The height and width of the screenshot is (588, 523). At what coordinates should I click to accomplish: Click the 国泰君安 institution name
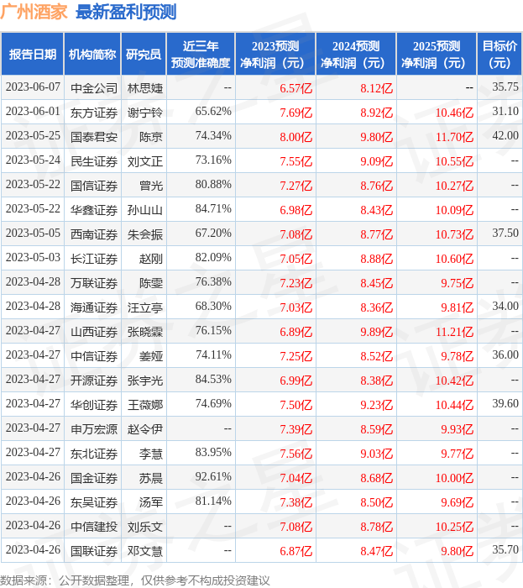click(93, 136)
